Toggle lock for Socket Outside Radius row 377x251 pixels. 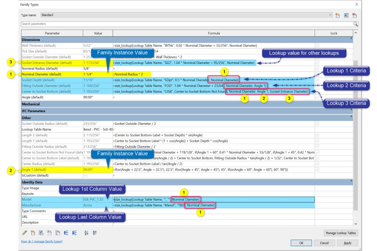[x=317, y=124]
